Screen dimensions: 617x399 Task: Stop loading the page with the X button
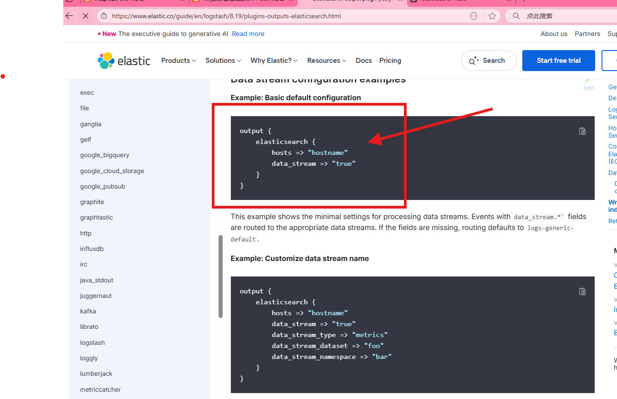point(86,16)
